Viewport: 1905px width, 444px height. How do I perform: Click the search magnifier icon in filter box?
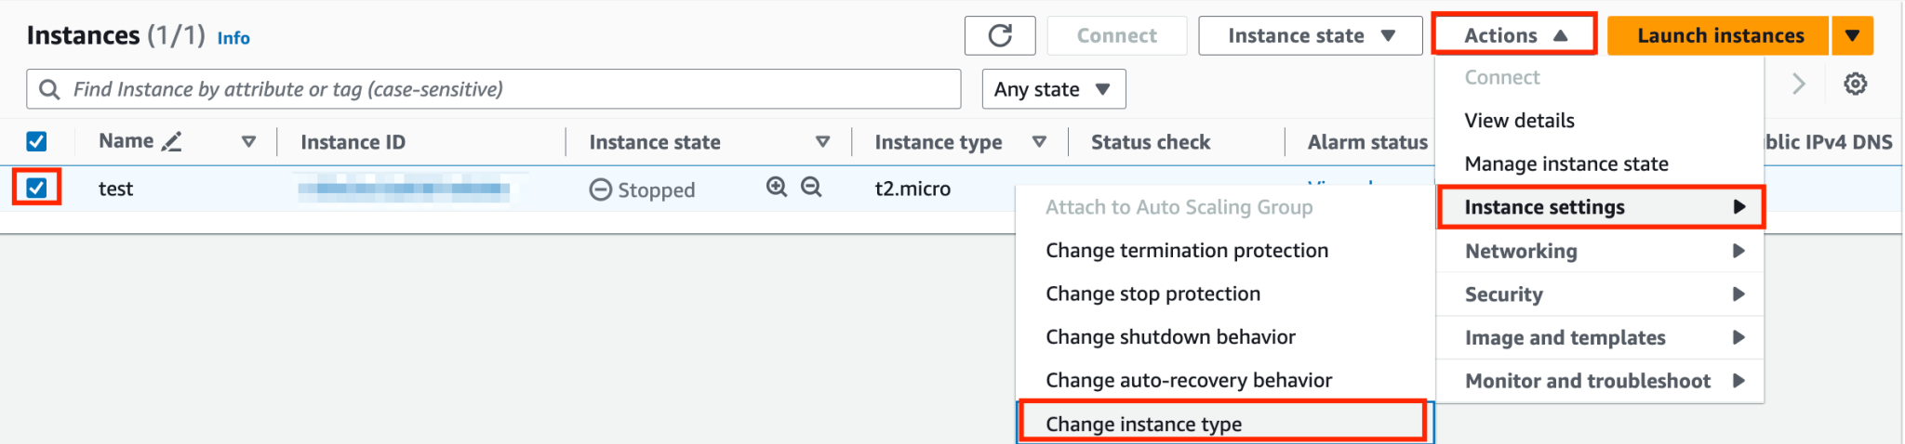(49, 89)
